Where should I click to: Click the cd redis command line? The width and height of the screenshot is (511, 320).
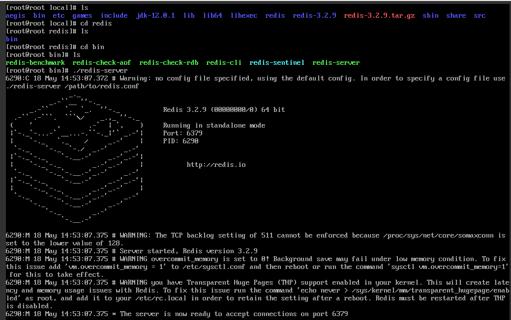click(x=59, y=24)
